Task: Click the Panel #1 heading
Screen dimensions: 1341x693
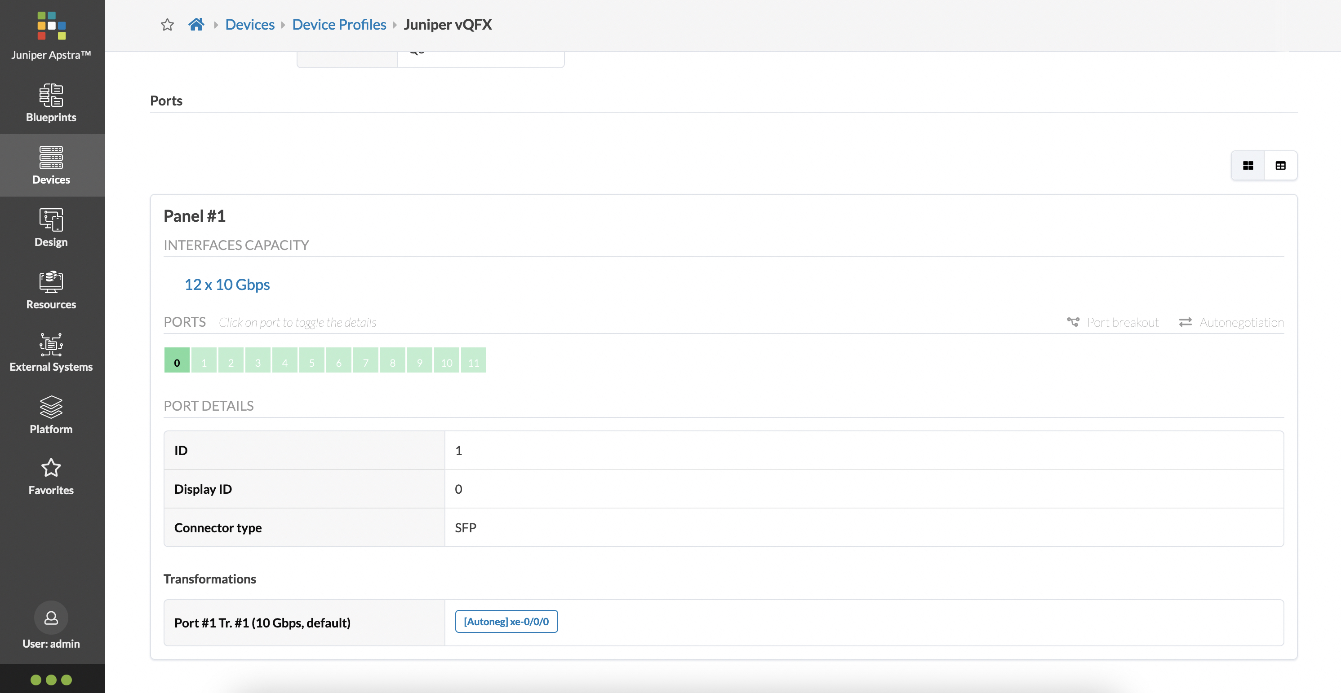Action: tap(195, 216)
